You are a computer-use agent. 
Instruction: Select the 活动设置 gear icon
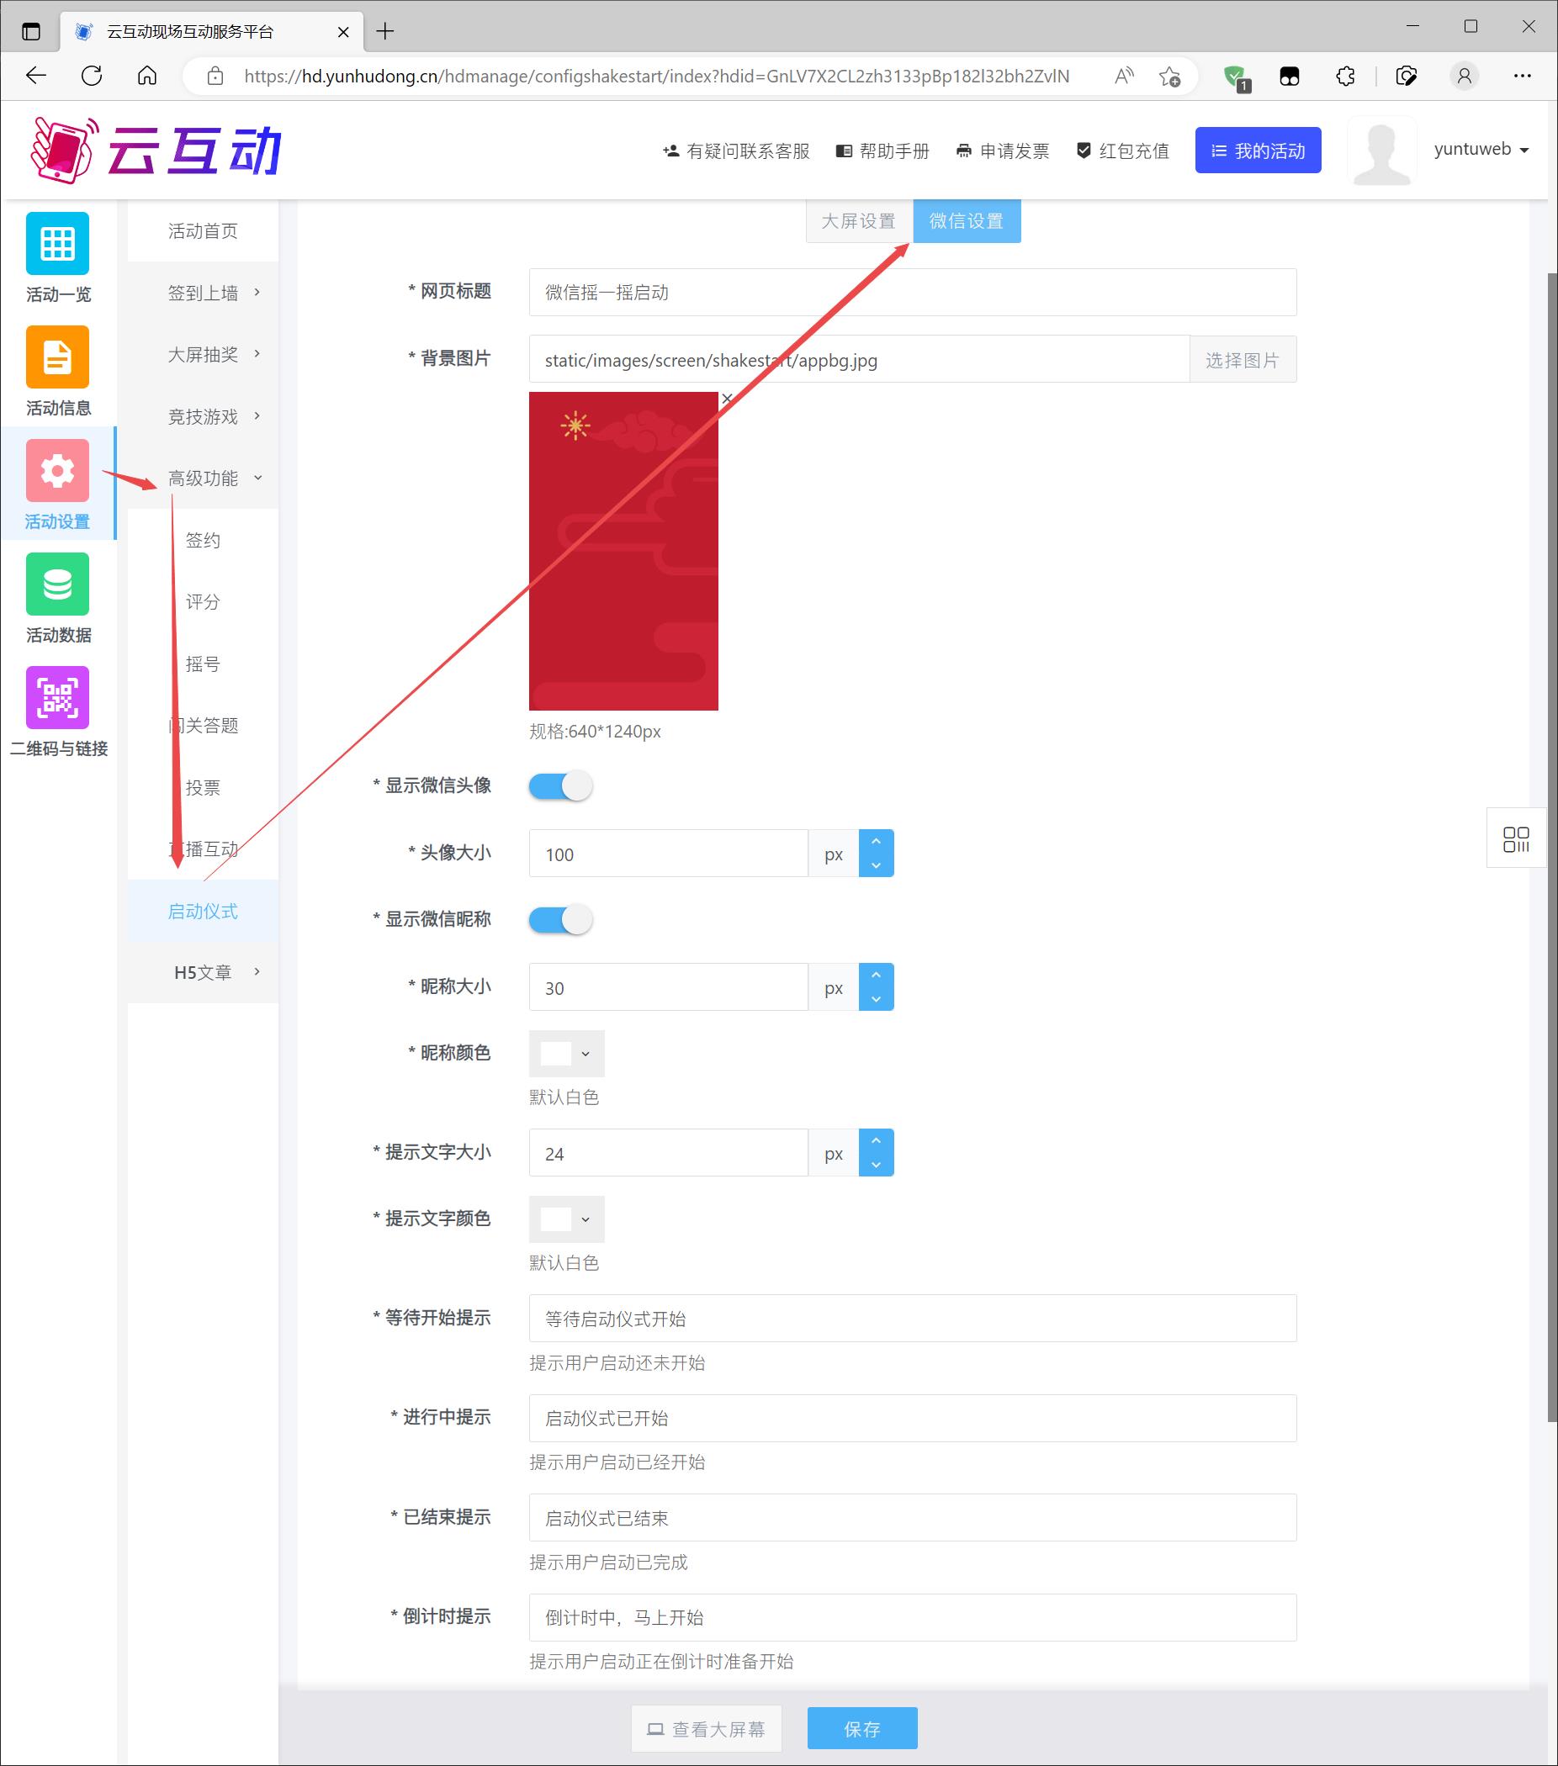57,471
